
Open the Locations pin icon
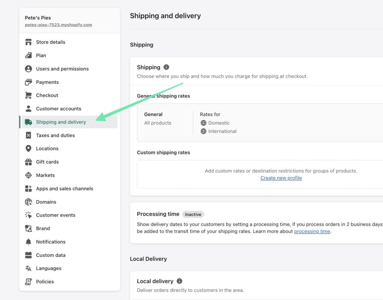point(28,149)
